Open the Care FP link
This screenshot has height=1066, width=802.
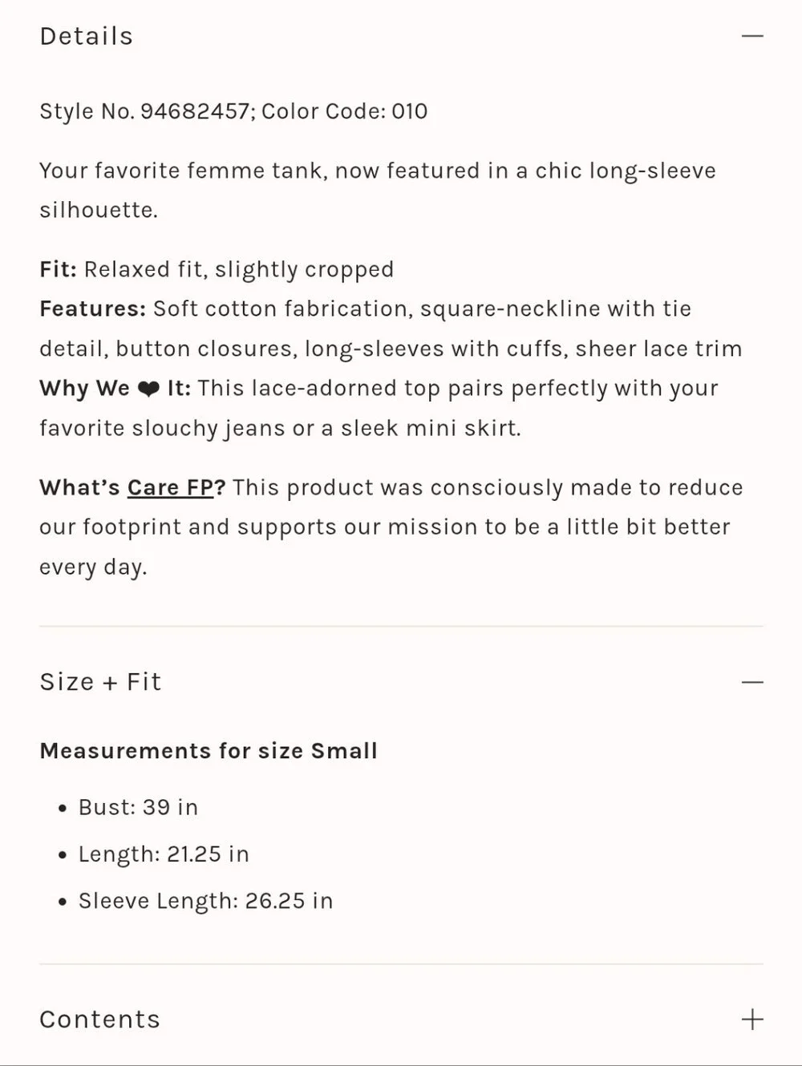(170, 488)
